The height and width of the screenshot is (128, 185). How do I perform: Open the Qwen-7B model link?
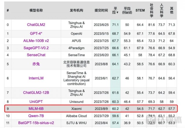[36, 116]
